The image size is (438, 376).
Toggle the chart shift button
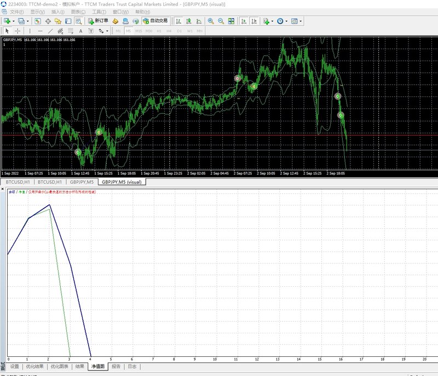tap(254, 21)
